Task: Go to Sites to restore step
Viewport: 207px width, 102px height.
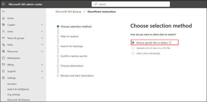Action: pyautogui.click(x=69, y=36)
